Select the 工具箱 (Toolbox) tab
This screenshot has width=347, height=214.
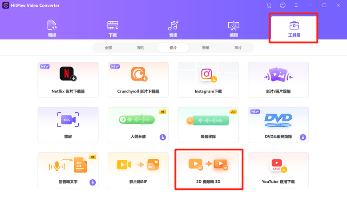coord(294,29)
